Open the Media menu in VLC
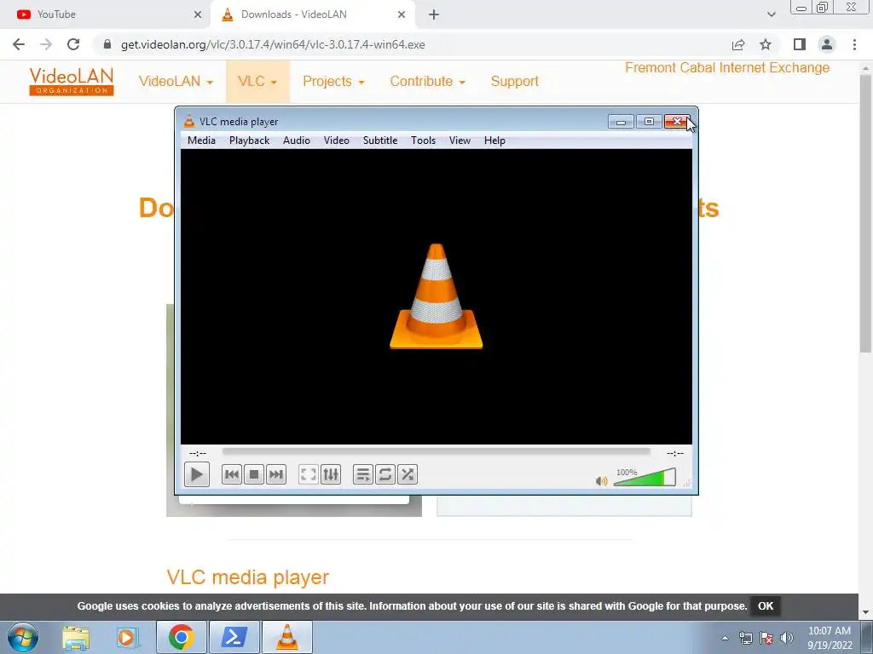 point(201,141)
